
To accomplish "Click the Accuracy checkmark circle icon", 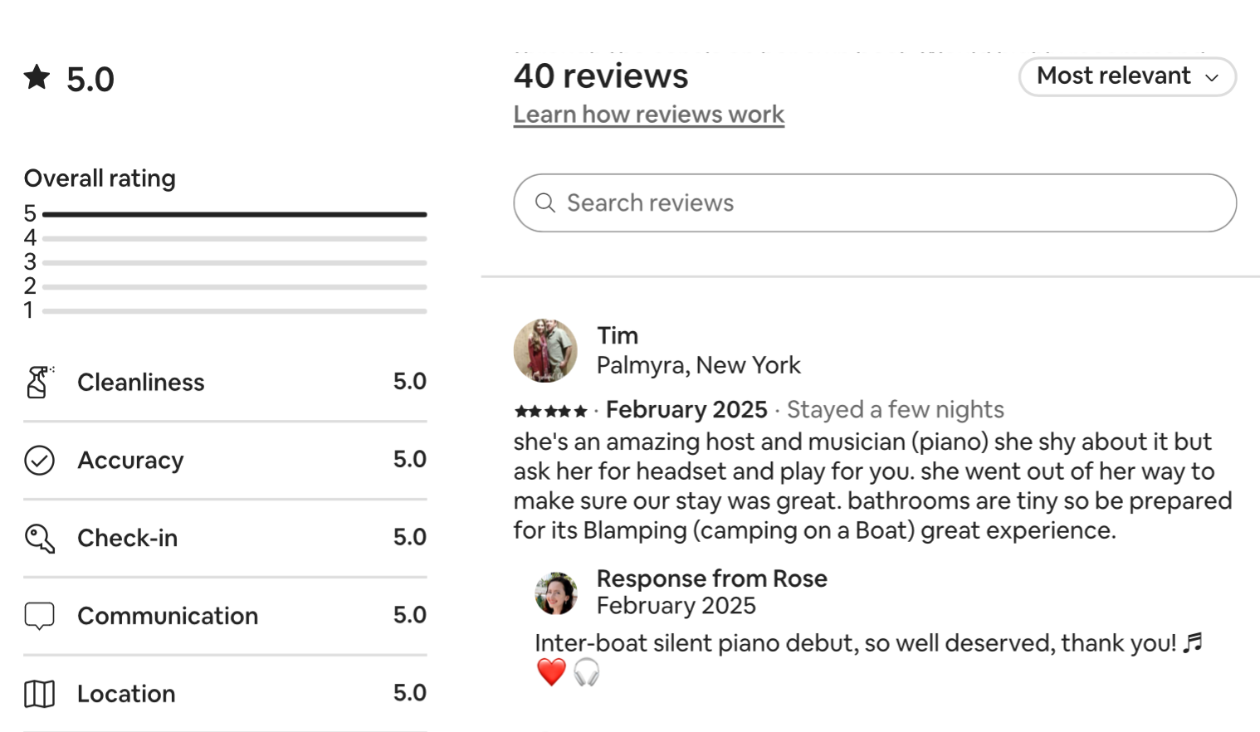I will pyautogui.click(x=39, y=460).
